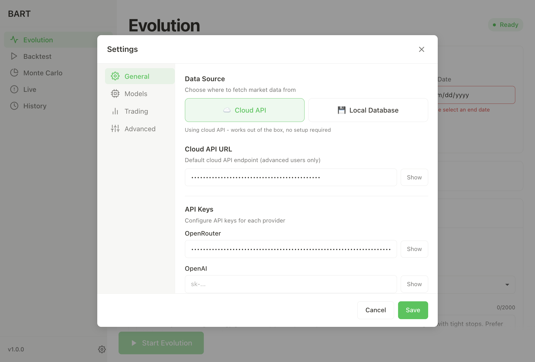535x362 pixels.
Task: Click the Advanced sliders icon
Action: (x=115, y=129)
